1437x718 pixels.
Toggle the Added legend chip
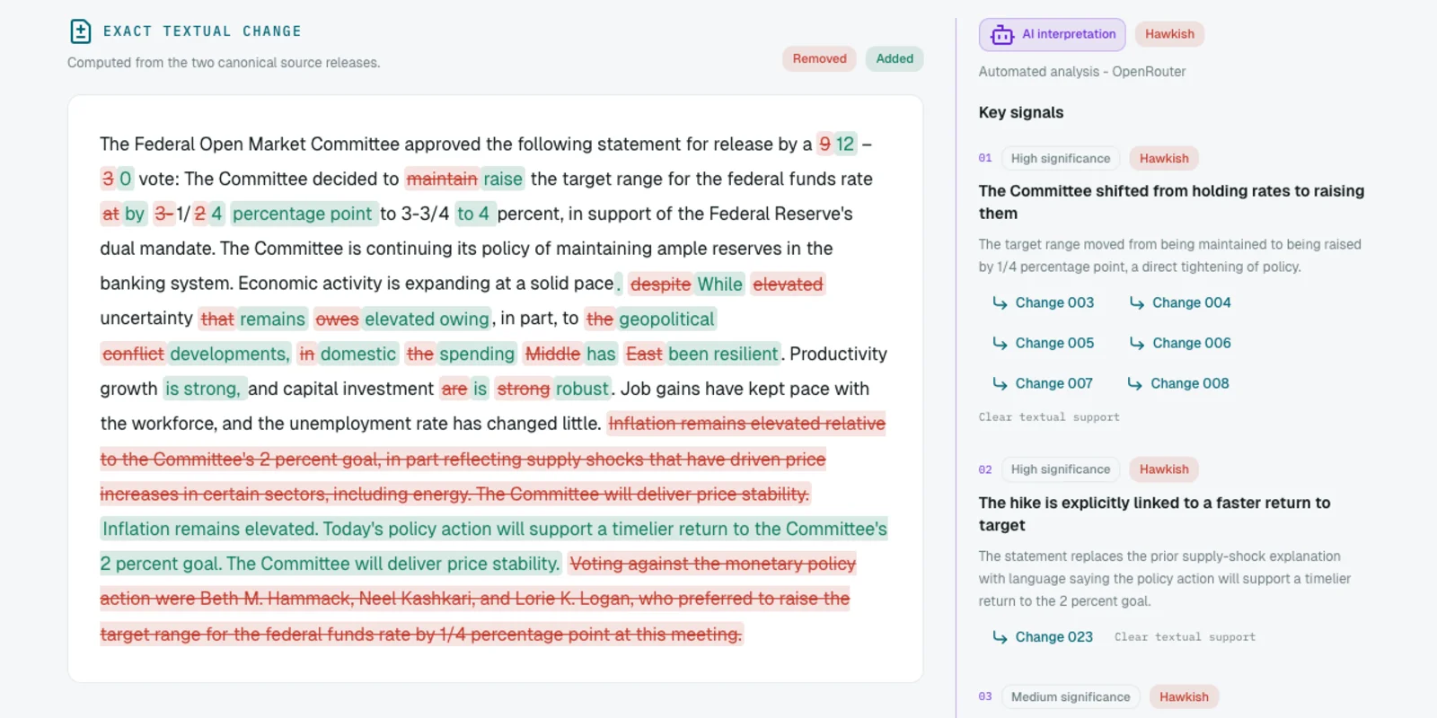point(895,59)
